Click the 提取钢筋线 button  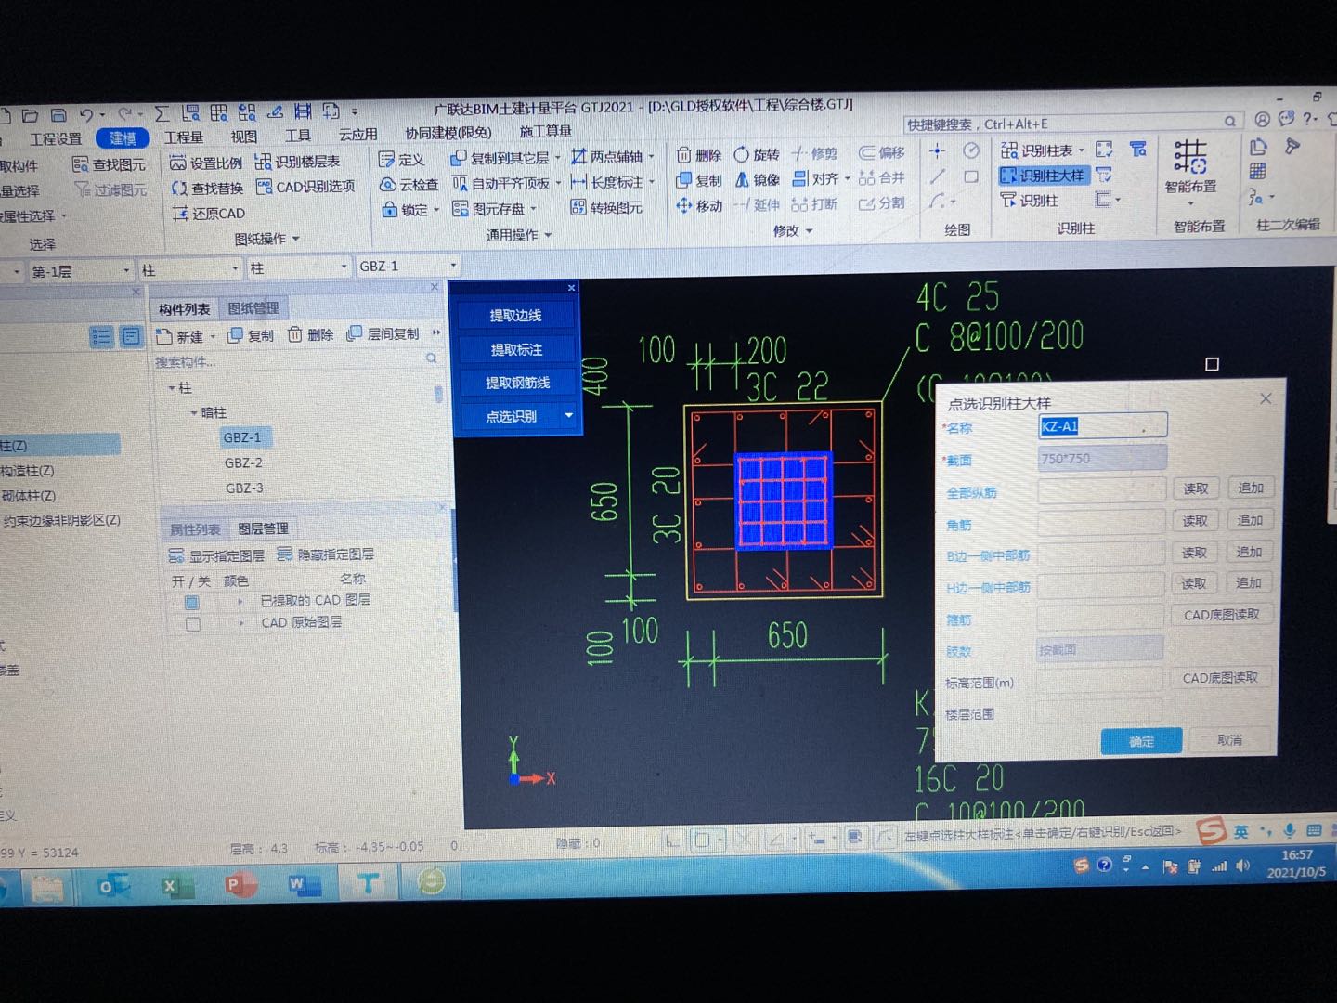click(x=517, y=383)
